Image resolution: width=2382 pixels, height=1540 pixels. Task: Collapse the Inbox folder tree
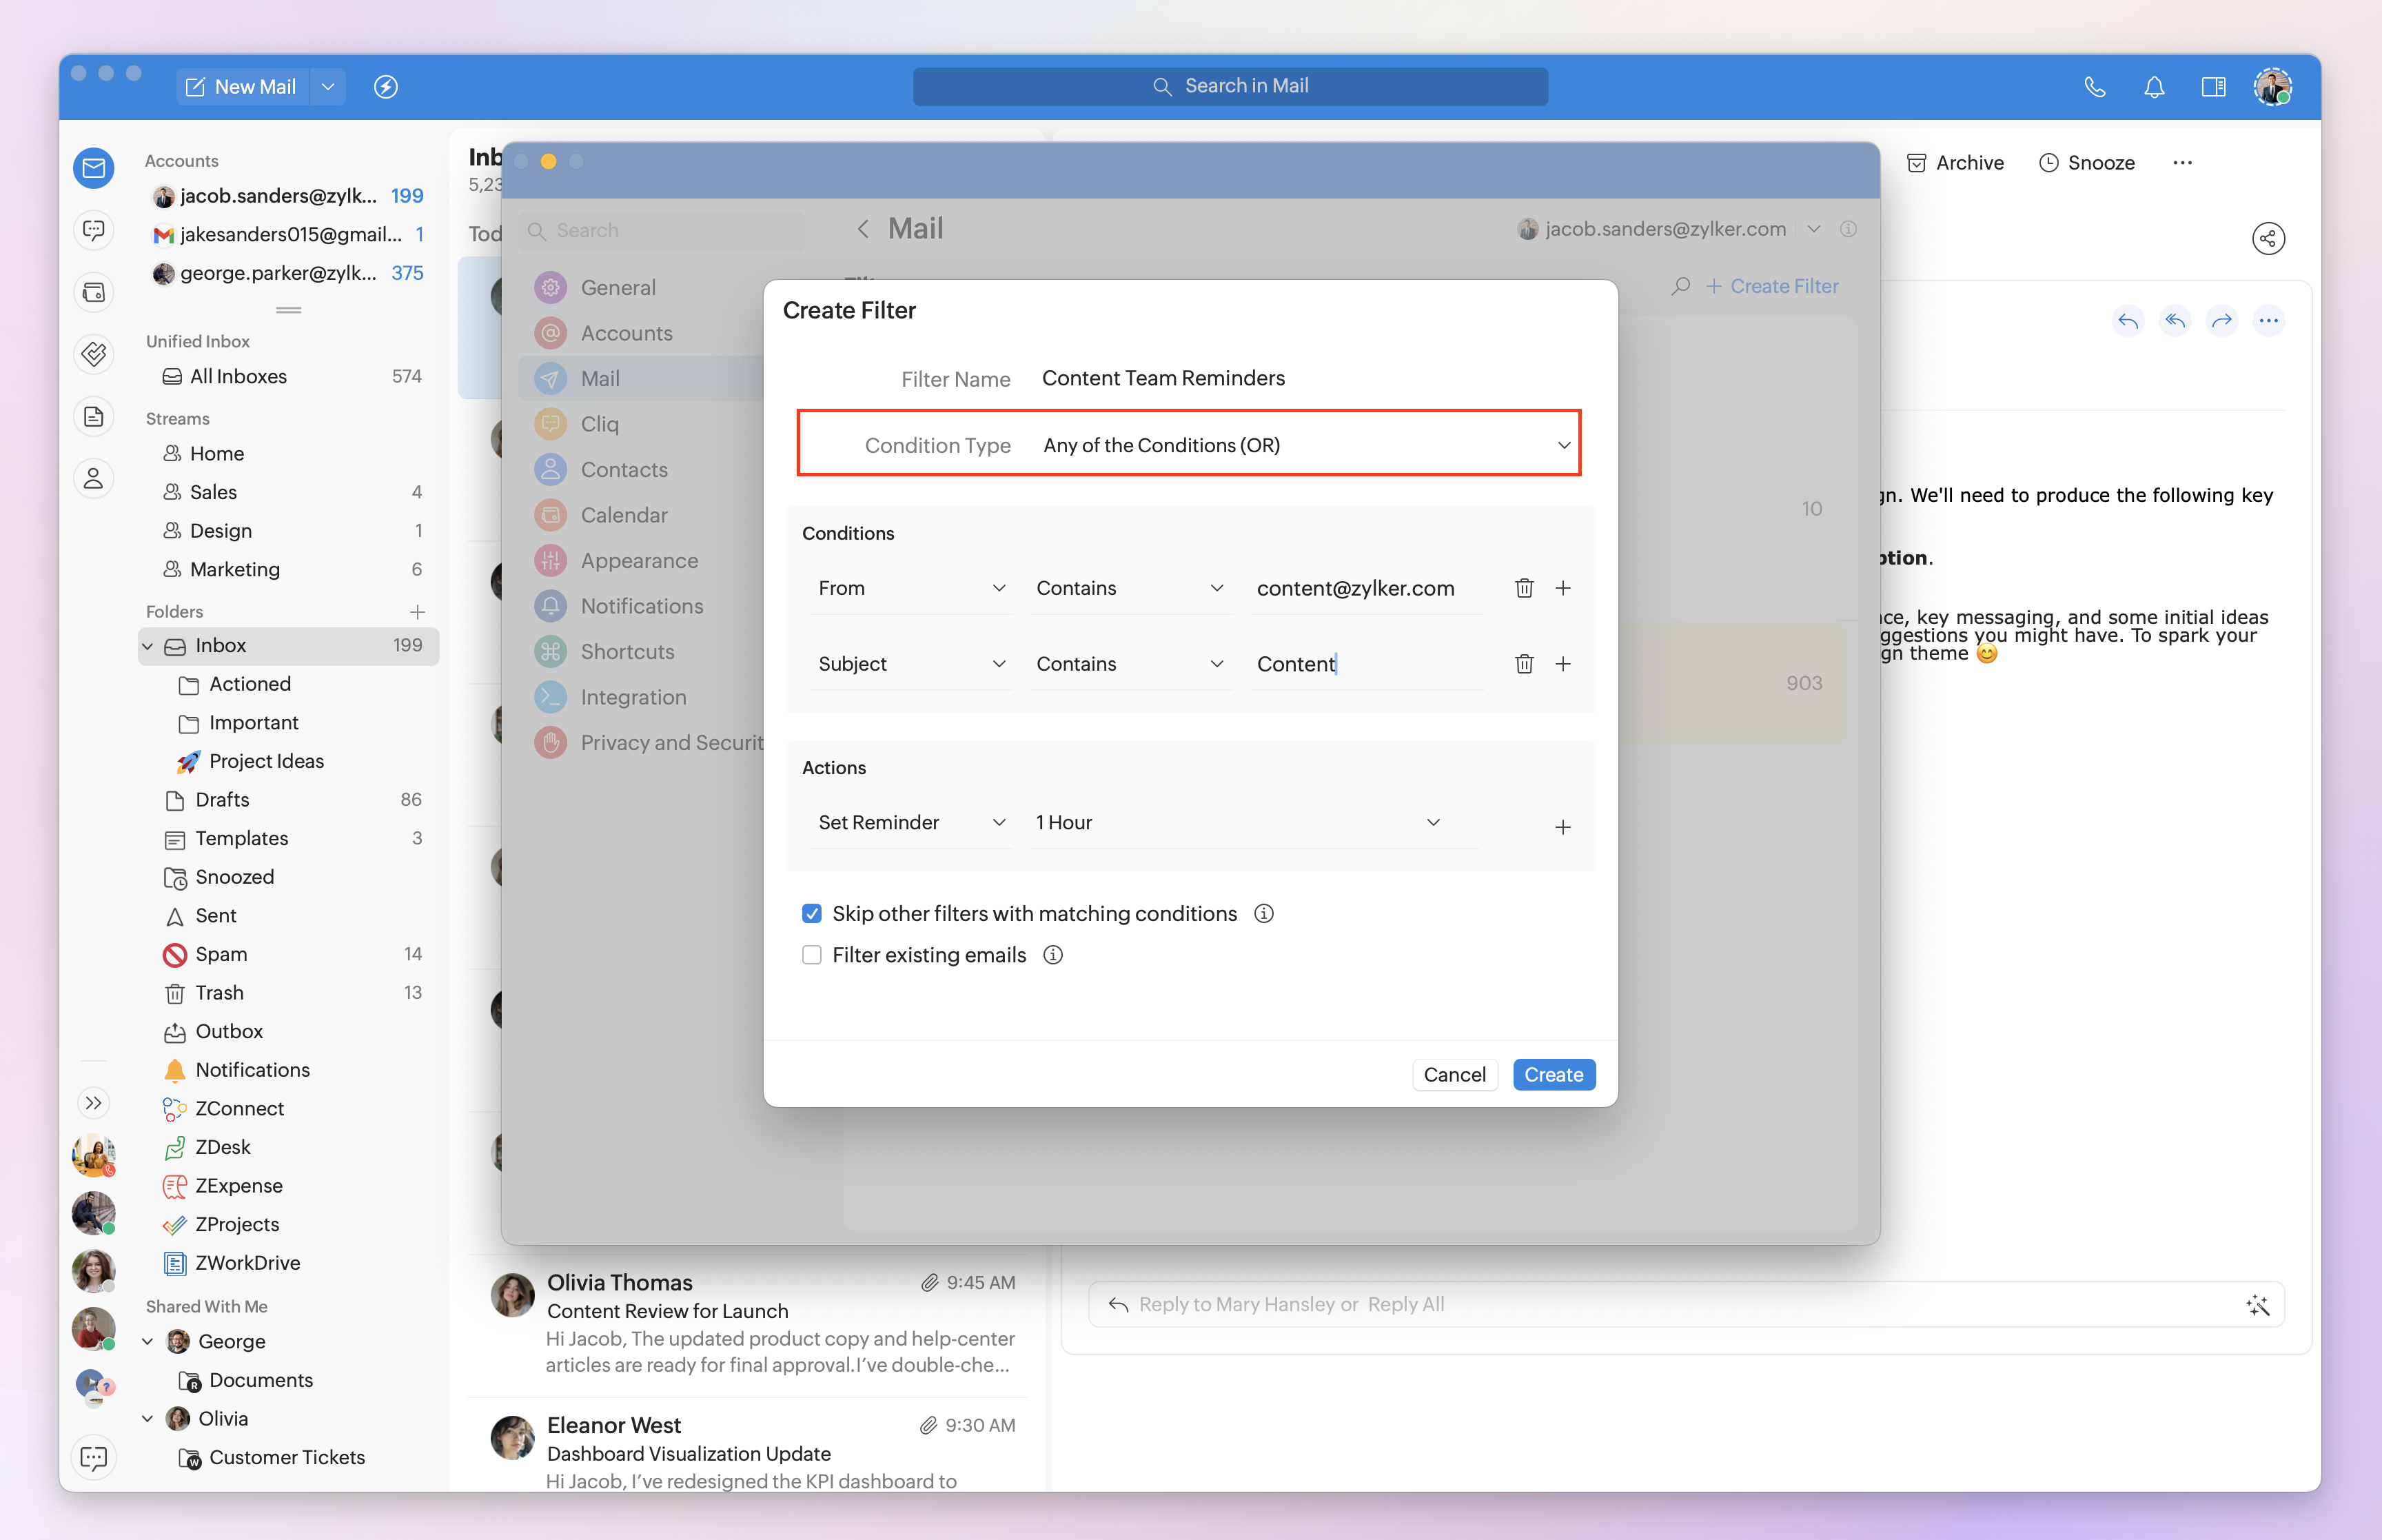point(148,646)
